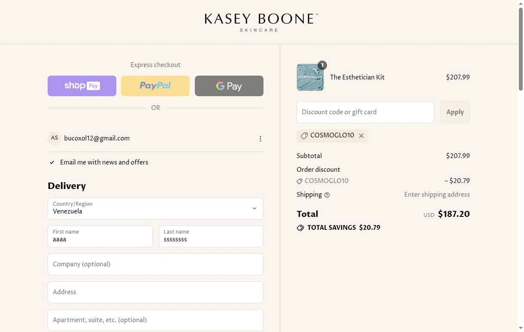Choose PayPal express checkout
The image size is (524, 332).
(155, 86)
